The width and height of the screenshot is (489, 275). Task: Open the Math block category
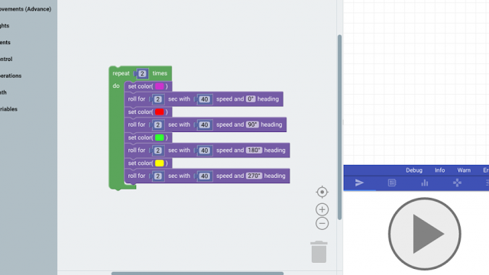3,92
